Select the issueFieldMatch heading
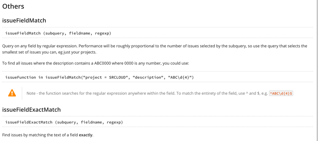The image size is (318, 141). pyautogui.click(x=24, y=20)
